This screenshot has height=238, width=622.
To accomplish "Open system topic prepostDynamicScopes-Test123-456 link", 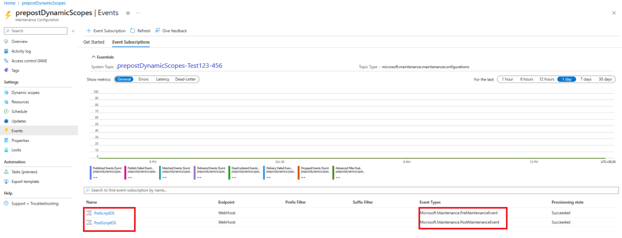I will pos(170,65).
